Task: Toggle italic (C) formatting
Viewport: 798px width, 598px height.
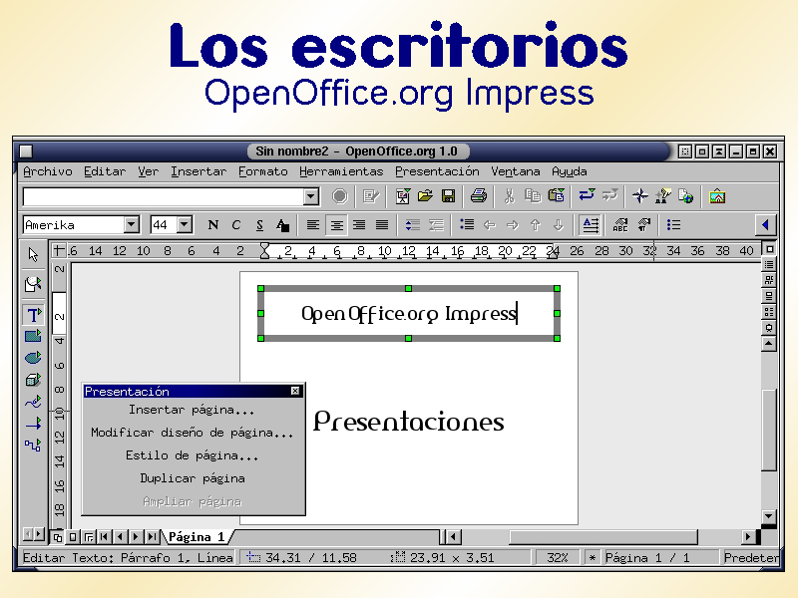Action: point(236,225)
